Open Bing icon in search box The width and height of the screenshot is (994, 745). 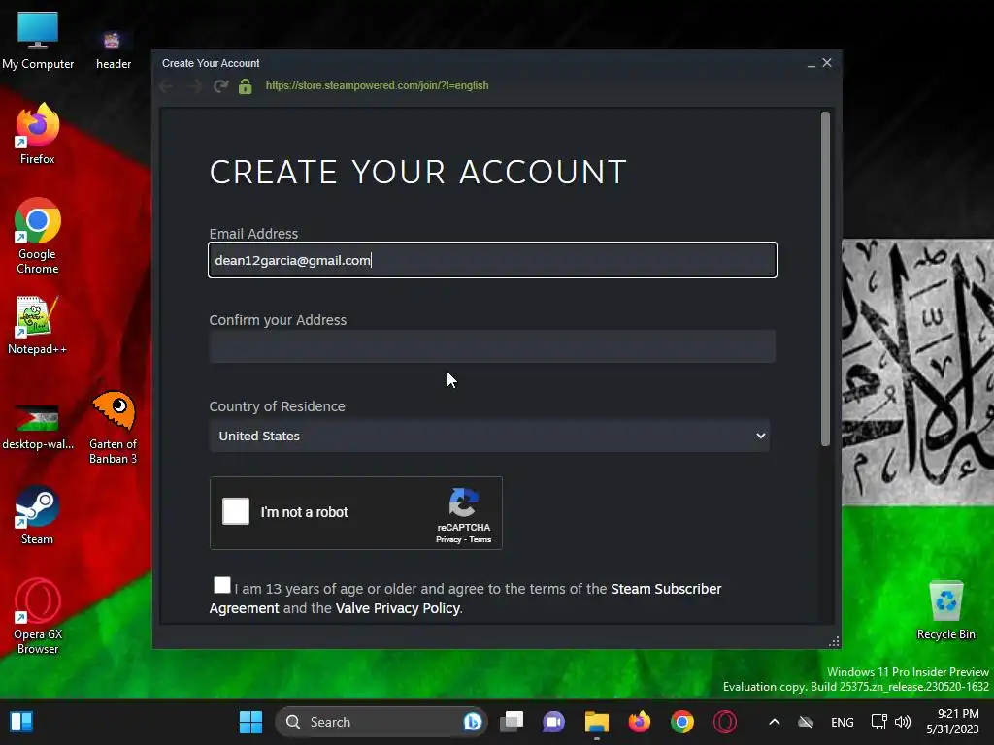[473, 722]
